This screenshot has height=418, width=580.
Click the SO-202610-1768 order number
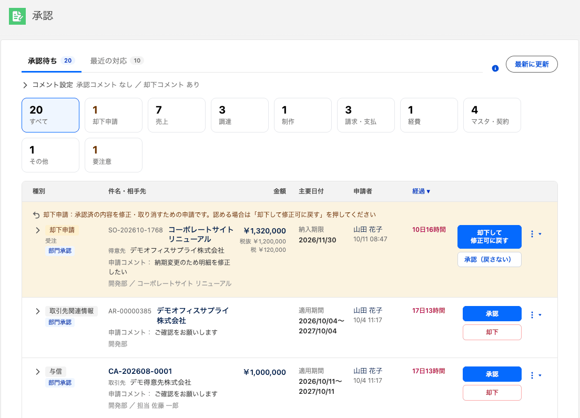click(x=135, y=230)
